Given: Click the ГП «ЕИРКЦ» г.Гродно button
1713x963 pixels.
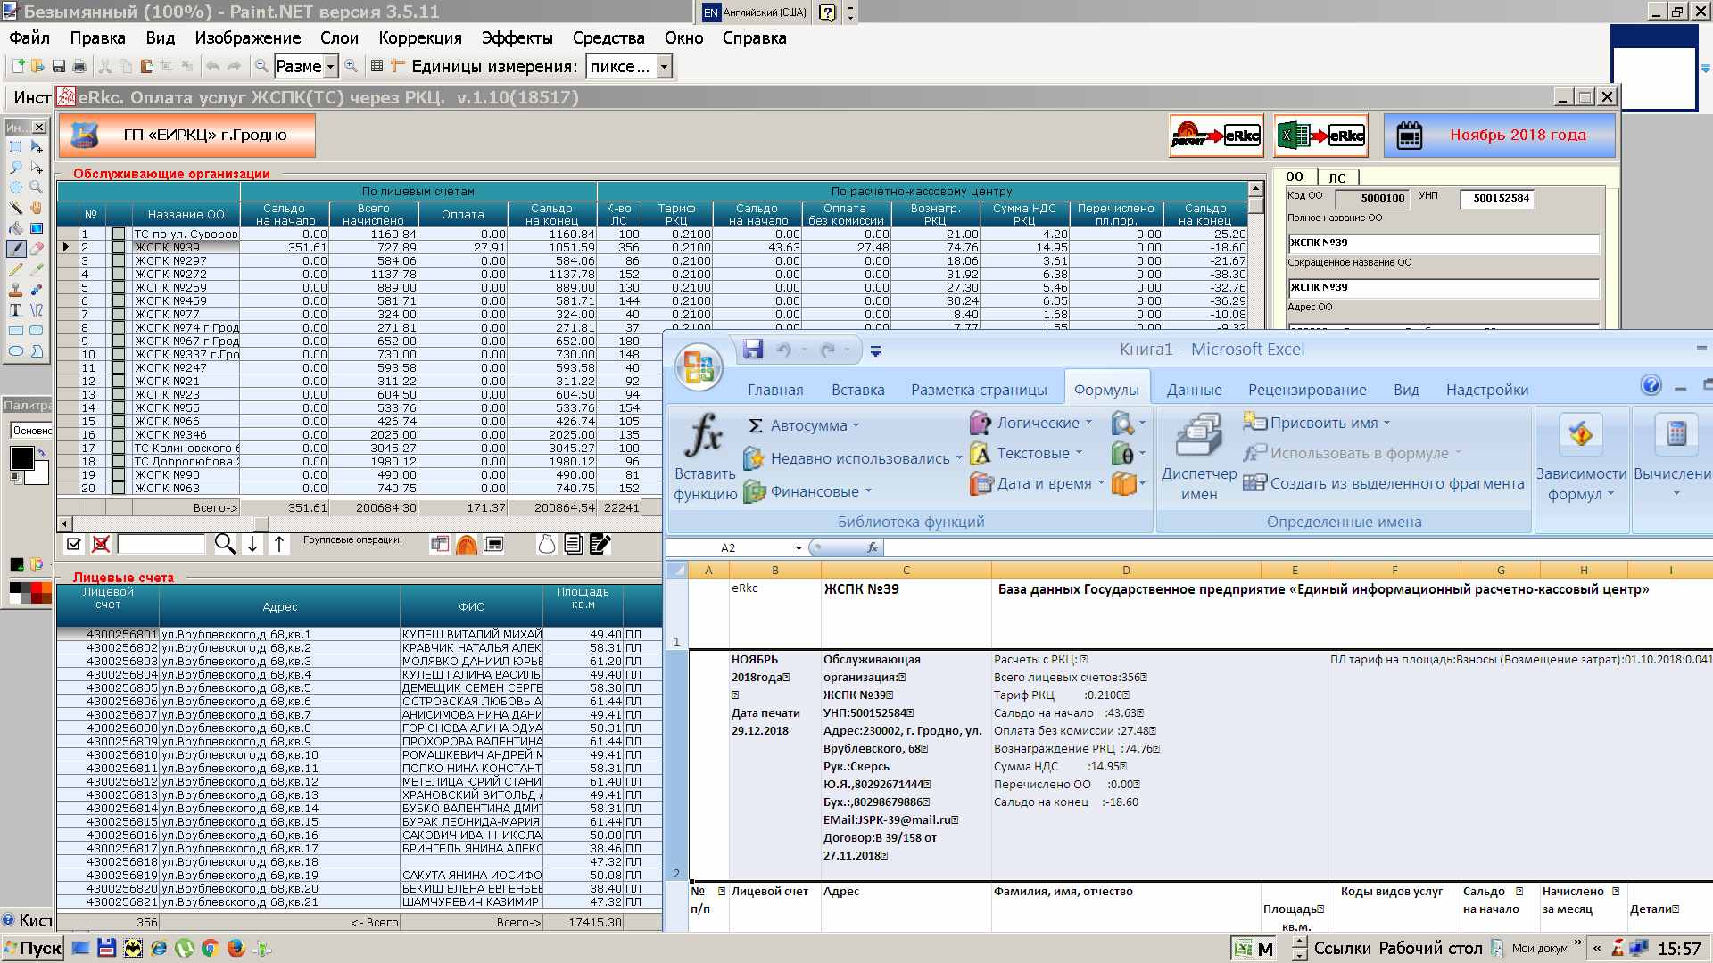Looking at the screenshot, I should pyautogui.click(x=187, y=136).
